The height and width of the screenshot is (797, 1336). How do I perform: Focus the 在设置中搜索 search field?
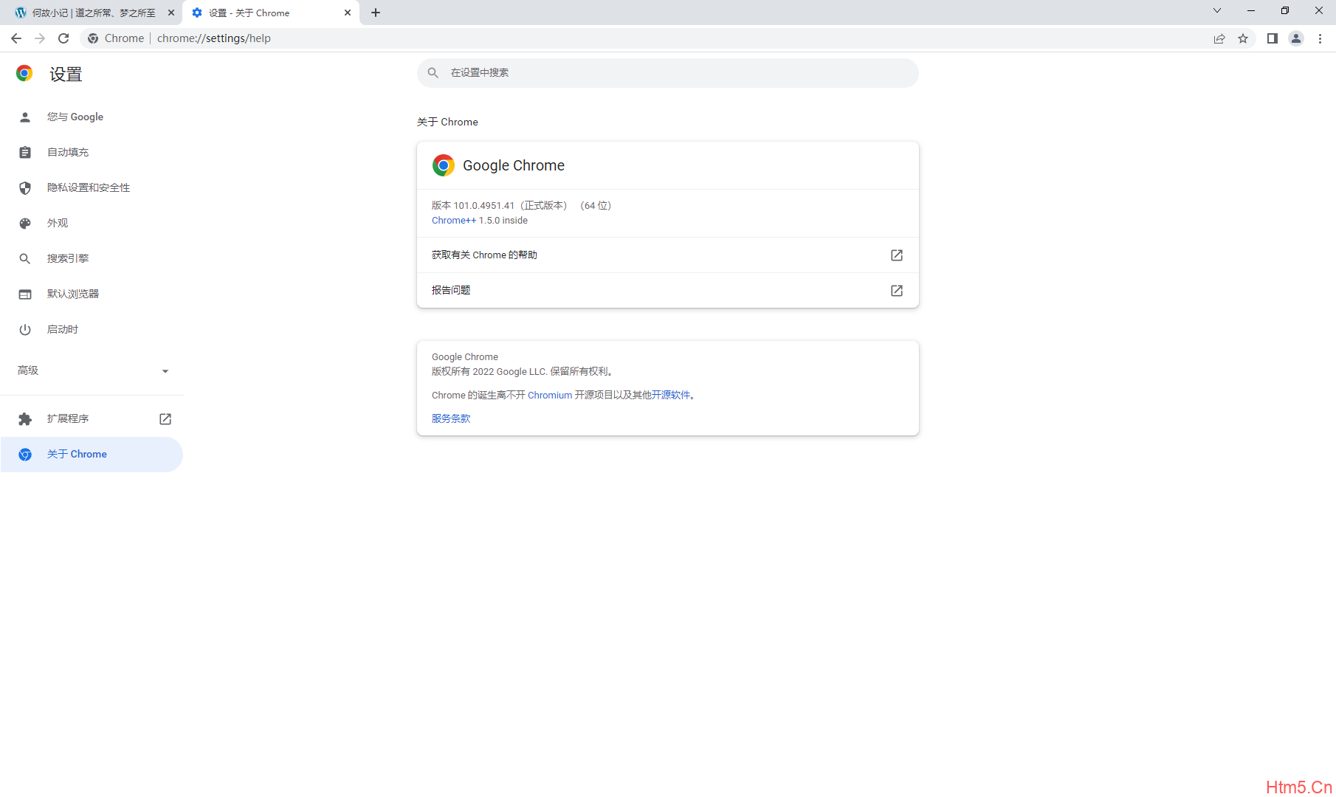(668, 72)
